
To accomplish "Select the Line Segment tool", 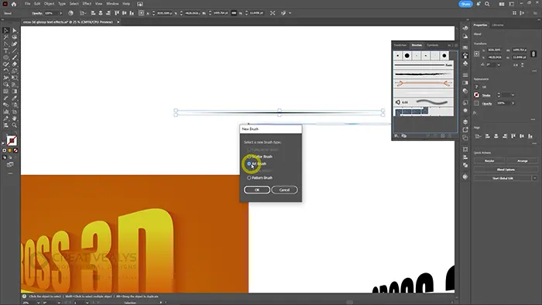I will point(15,51).
